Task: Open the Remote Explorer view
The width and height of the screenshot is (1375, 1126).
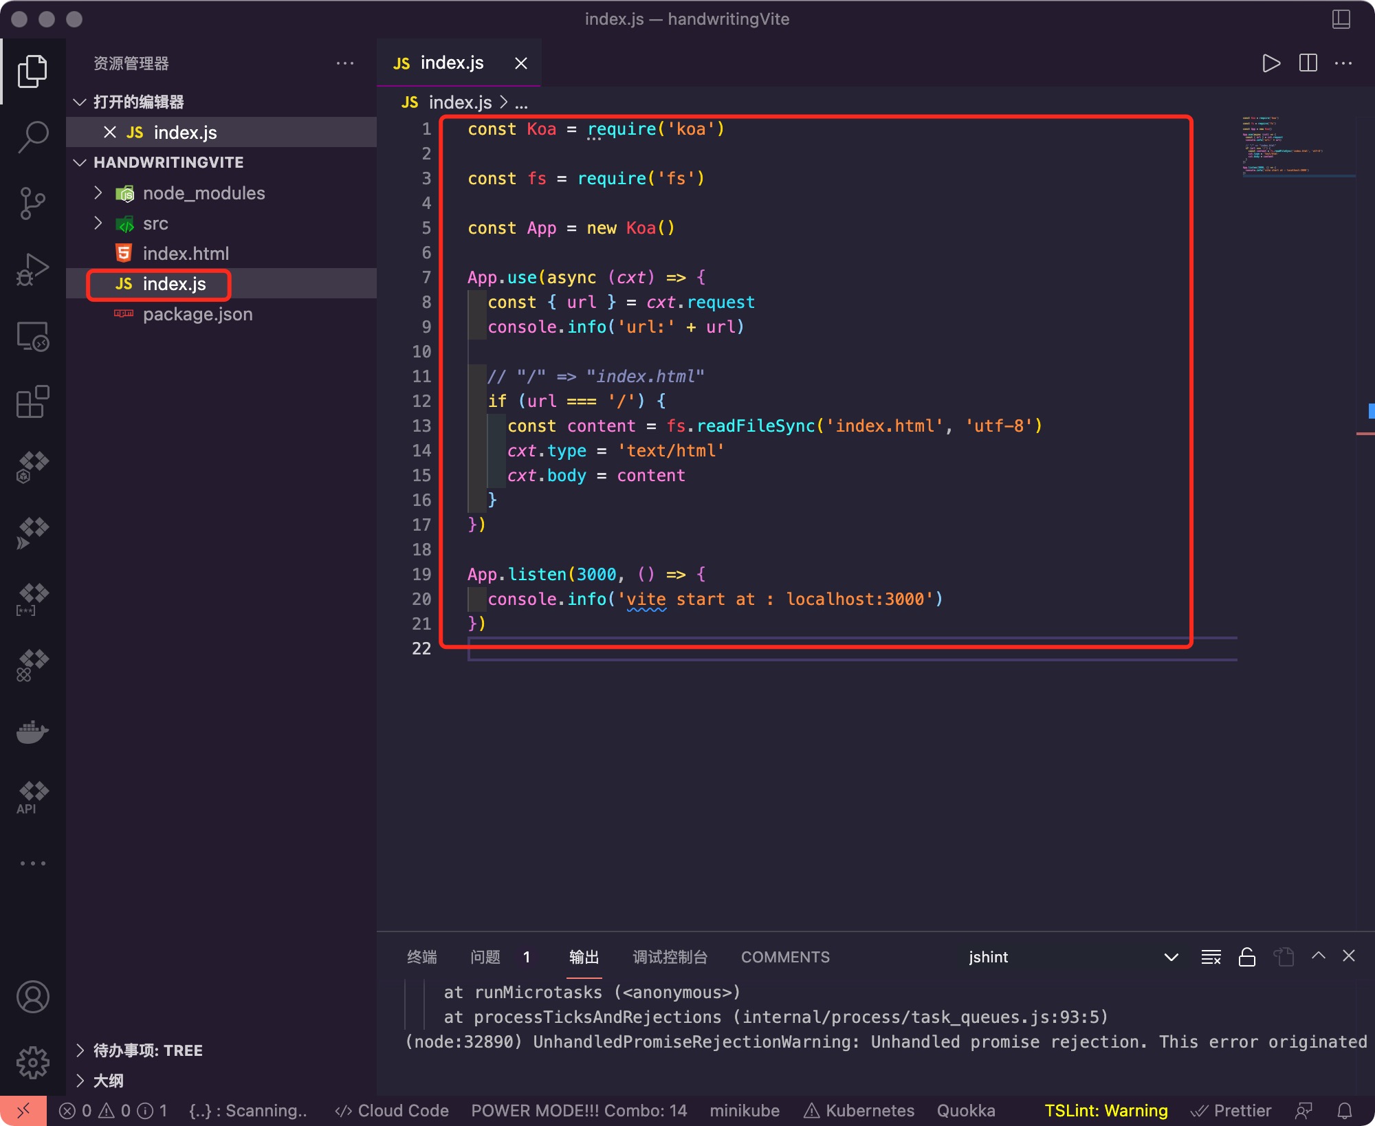Action: [x=32, y=336]
